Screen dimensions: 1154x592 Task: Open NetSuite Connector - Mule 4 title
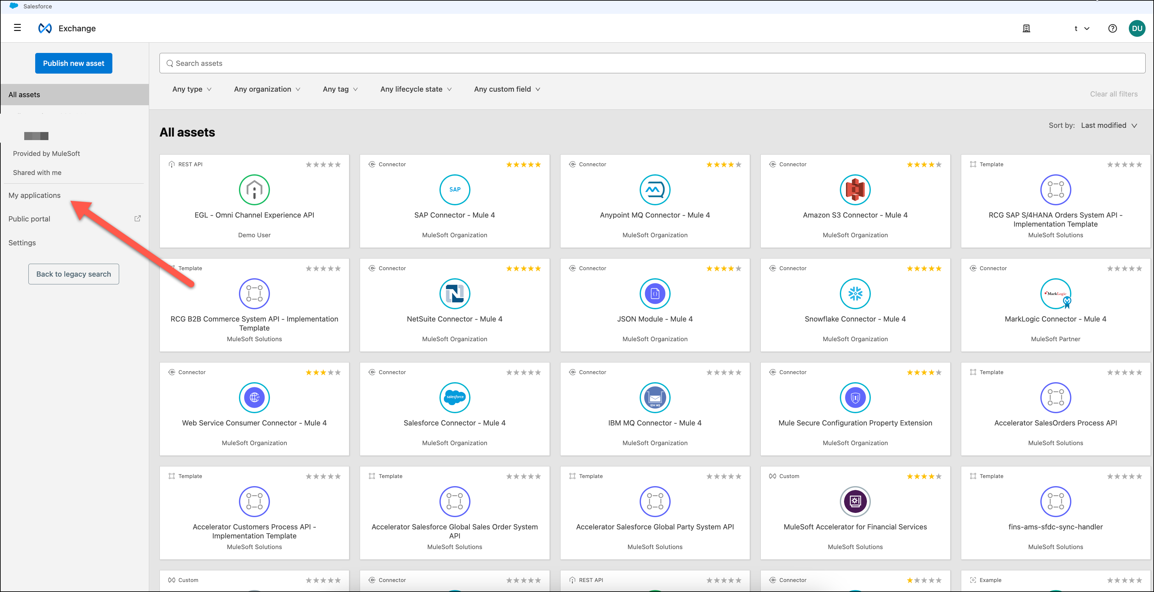[455, 319]
